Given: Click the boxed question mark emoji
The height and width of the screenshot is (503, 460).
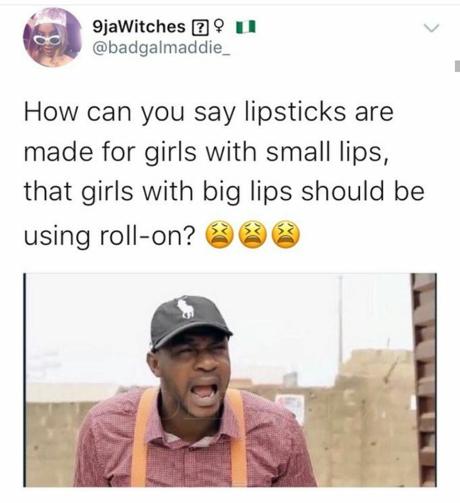Looking at the screenshot, I should tap(199, 28).
